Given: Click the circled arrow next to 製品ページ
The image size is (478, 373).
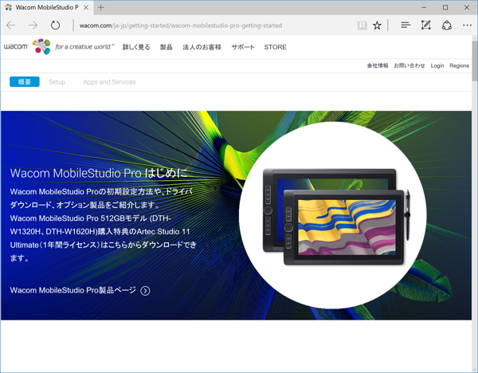Looking at the screenshot, I should [x=145, y=291].
